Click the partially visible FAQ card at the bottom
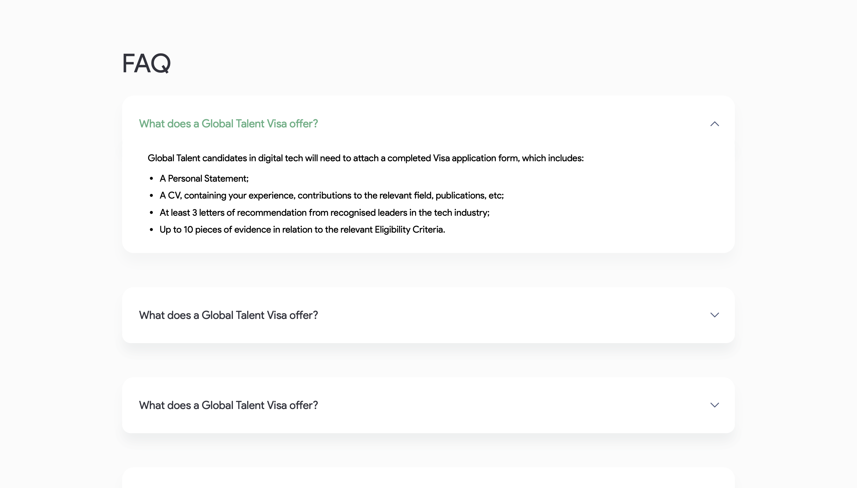Viewport: 857px width, 488px height. point(428,478)
